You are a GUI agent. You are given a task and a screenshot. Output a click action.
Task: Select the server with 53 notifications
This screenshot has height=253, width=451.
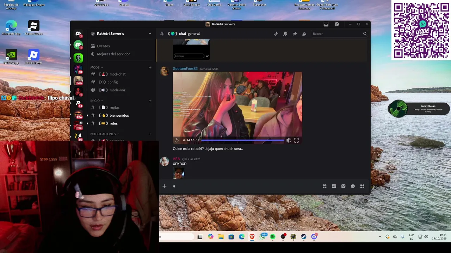[78, 69]
